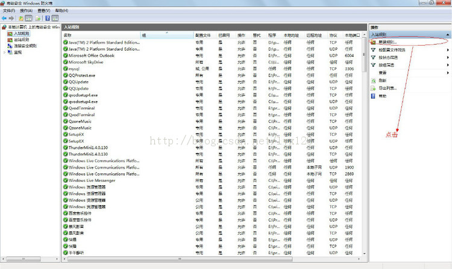Click the port cell 1900
This screenshot has height=269, width=452.
point(349,167)
